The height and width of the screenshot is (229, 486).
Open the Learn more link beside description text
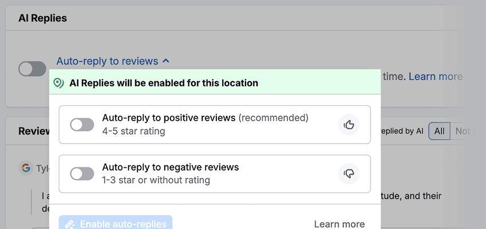click(x=436, y=76)
